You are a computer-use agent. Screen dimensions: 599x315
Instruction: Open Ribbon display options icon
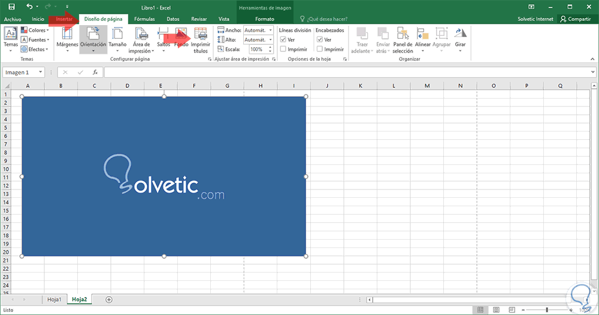[531, 7]
